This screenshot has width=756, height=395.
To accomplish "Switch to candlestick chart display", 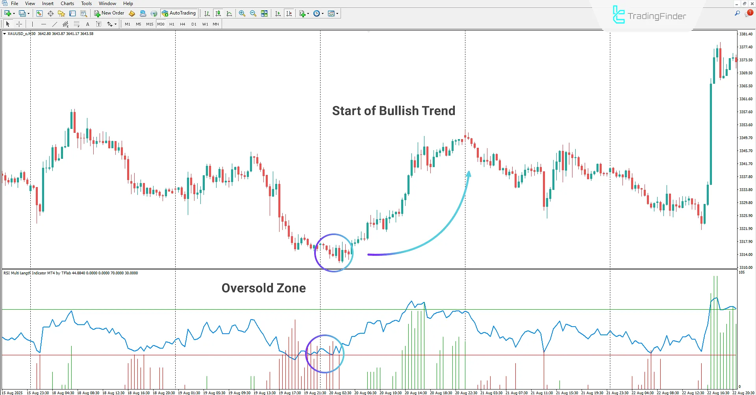I will [x=218, y=13].
